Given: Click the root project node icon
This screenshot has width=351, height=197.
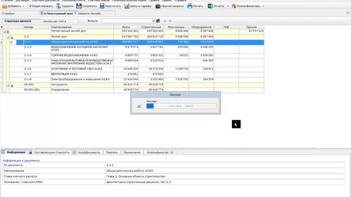Looking at the screenshot, I should [x=8, y=32].
